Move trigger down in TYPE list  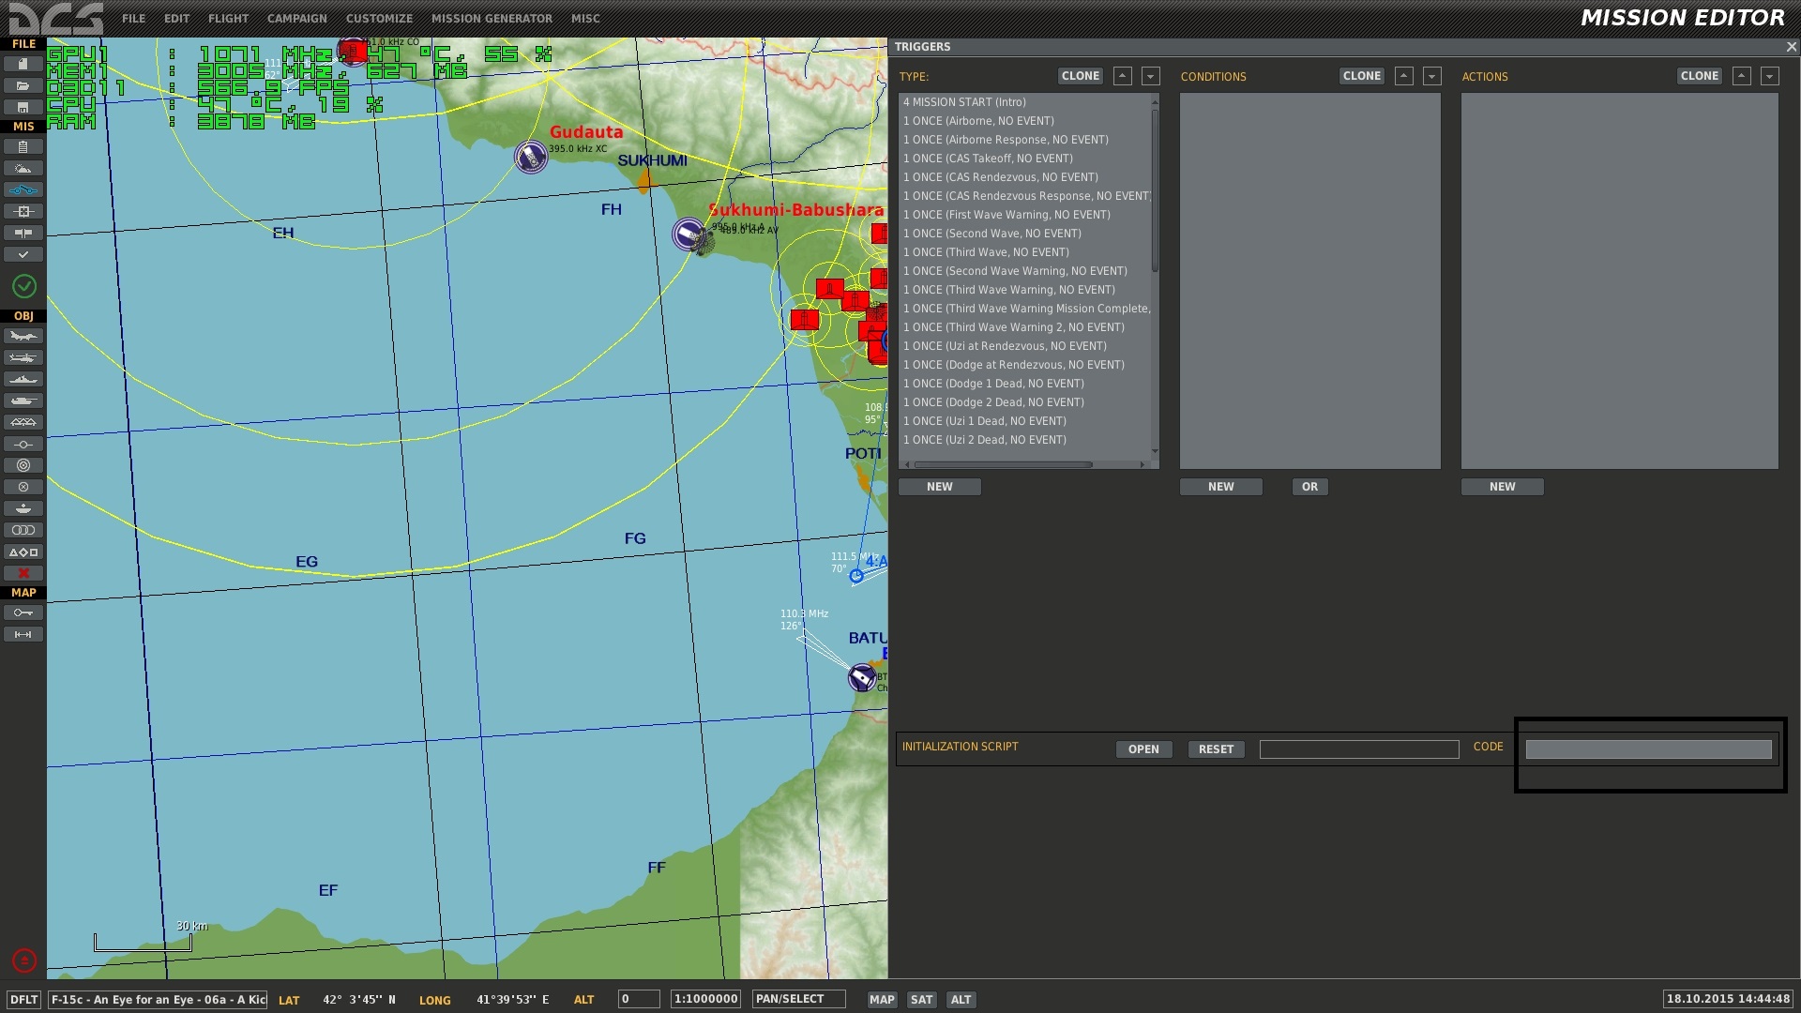[1150, 76]
